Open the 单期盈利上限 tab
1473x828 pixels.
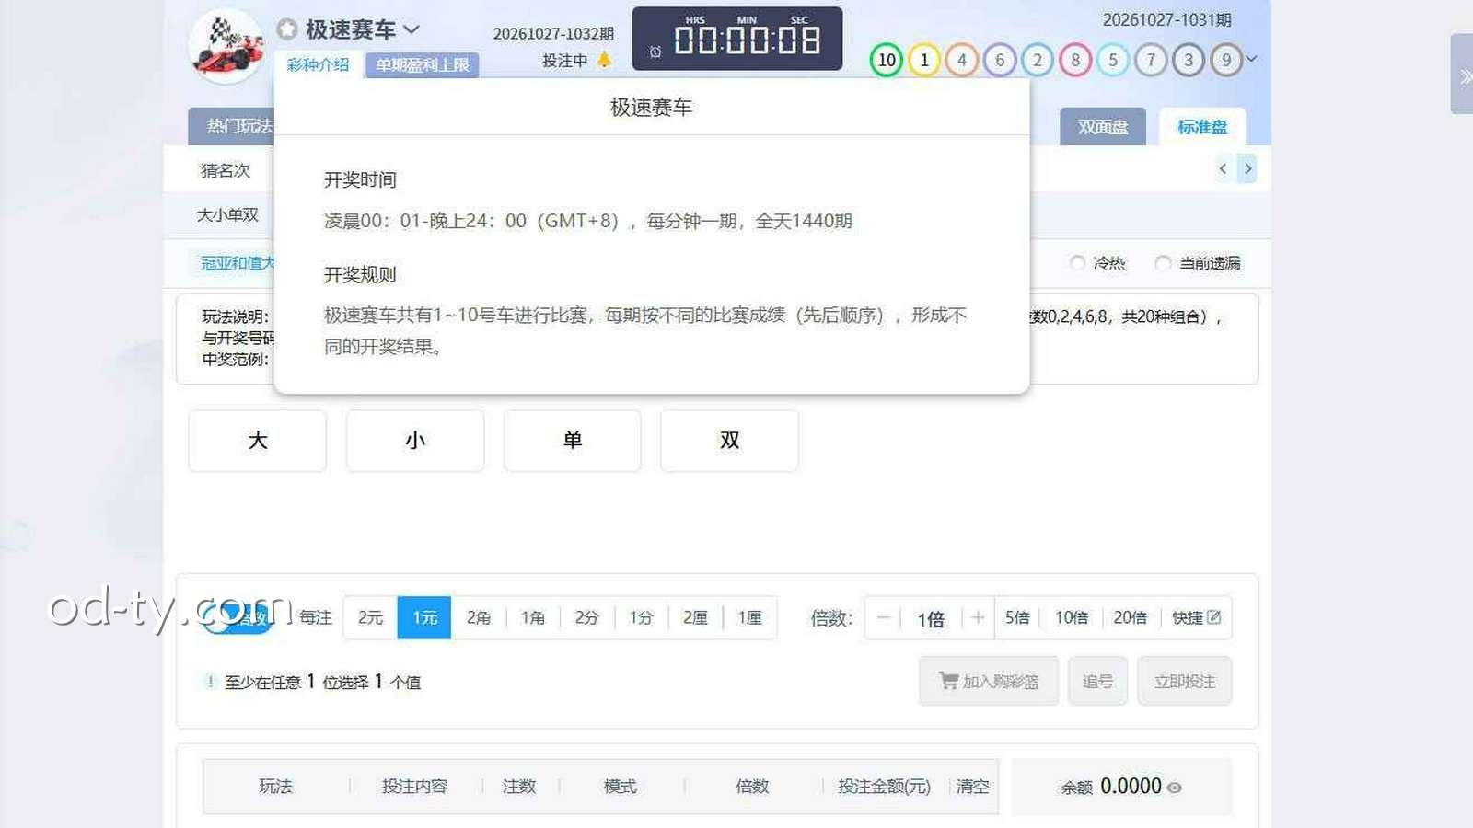click(423, 65)
